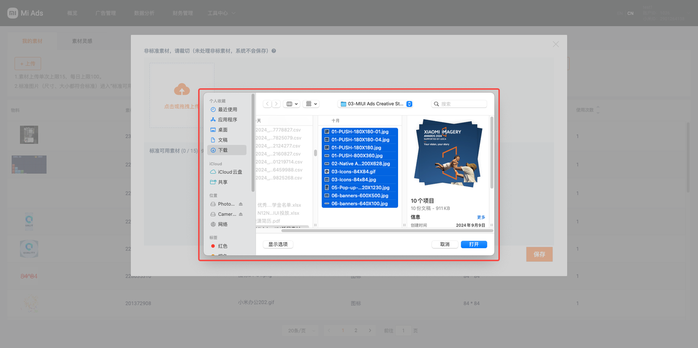
Task: Eject the Camera disk in sidebar
Action: (240, 214)
